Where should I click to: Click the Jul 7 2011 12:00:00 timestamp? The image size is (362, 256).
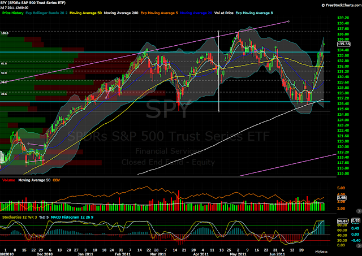coord(14,7)
